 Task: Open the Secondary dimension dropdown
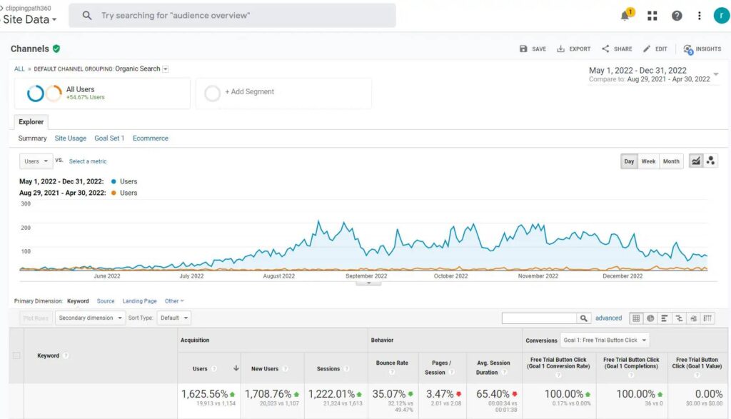(91, 318)
